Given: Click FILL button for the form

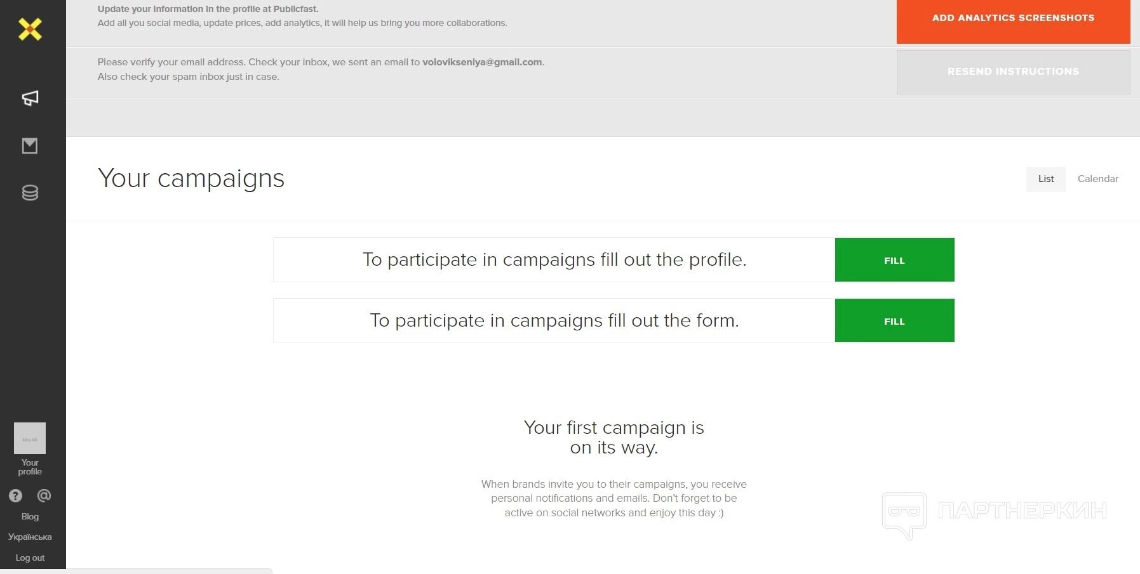Looking at the screenshot, I should click(894, 321).
